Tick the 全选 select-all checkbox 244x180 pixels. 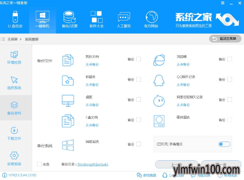40,164
